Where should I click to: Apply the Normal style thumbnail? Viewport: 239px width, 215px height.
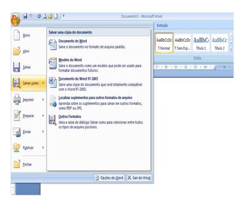164,43
